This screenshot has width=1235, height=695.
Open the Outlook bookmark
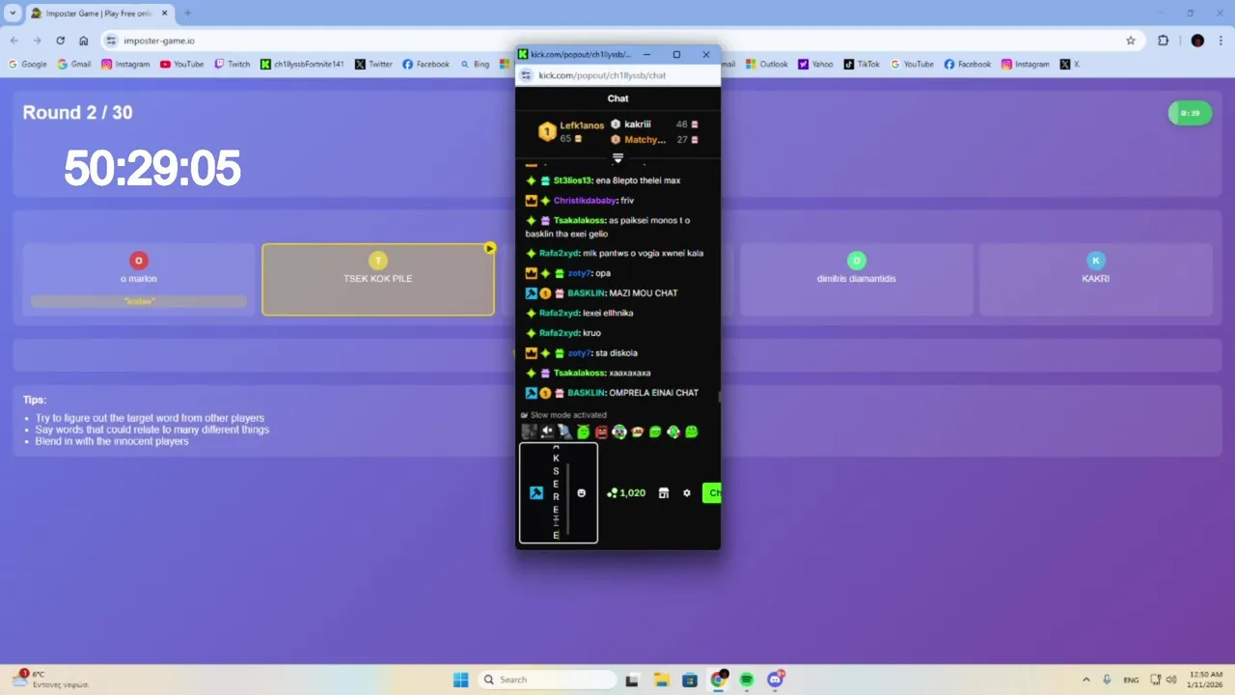click(x=767, y=64)
